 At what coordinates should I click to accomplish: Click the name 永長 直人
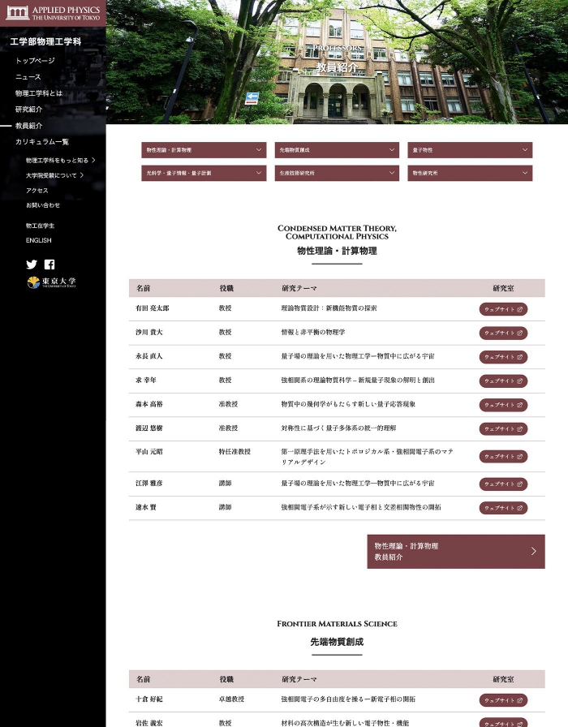148,356
